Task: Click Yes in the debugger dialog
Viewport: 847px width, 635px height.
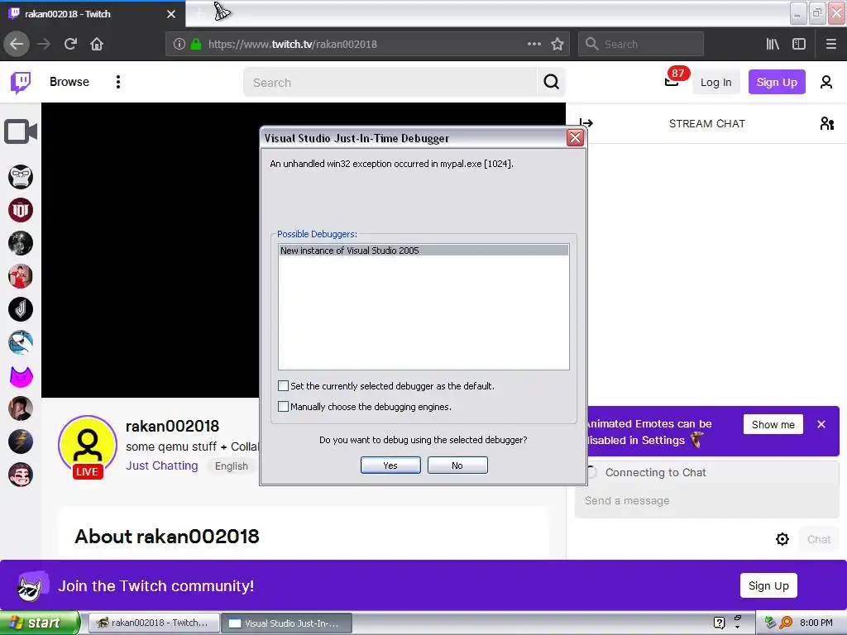Action: point(390,465)
